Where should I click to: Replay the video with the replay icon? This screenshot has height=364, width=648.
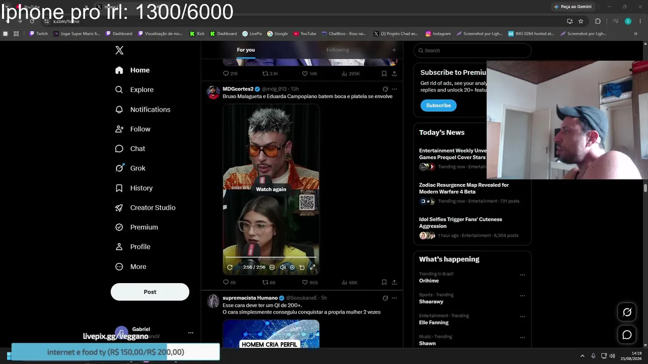(230, 267)
